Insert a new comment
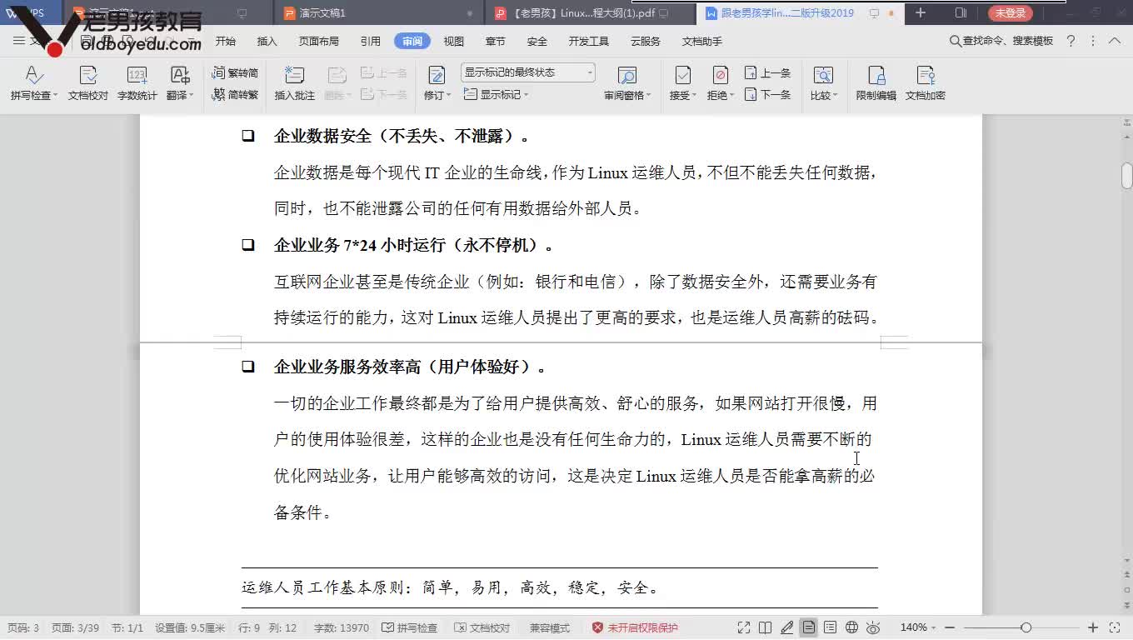Viewport: 1133px width, 640px height. coord(295,83)
